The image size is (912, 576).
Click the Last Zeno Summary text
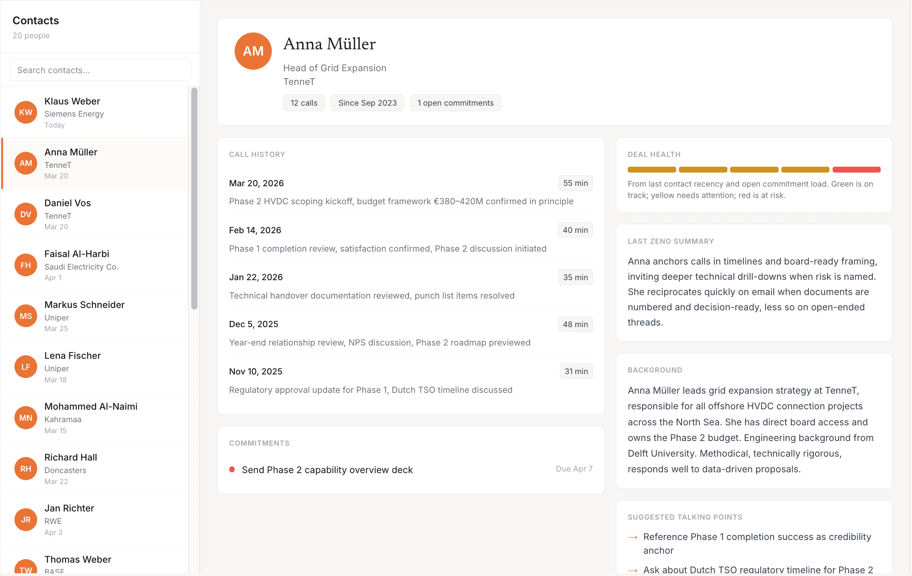click(753, 292)
